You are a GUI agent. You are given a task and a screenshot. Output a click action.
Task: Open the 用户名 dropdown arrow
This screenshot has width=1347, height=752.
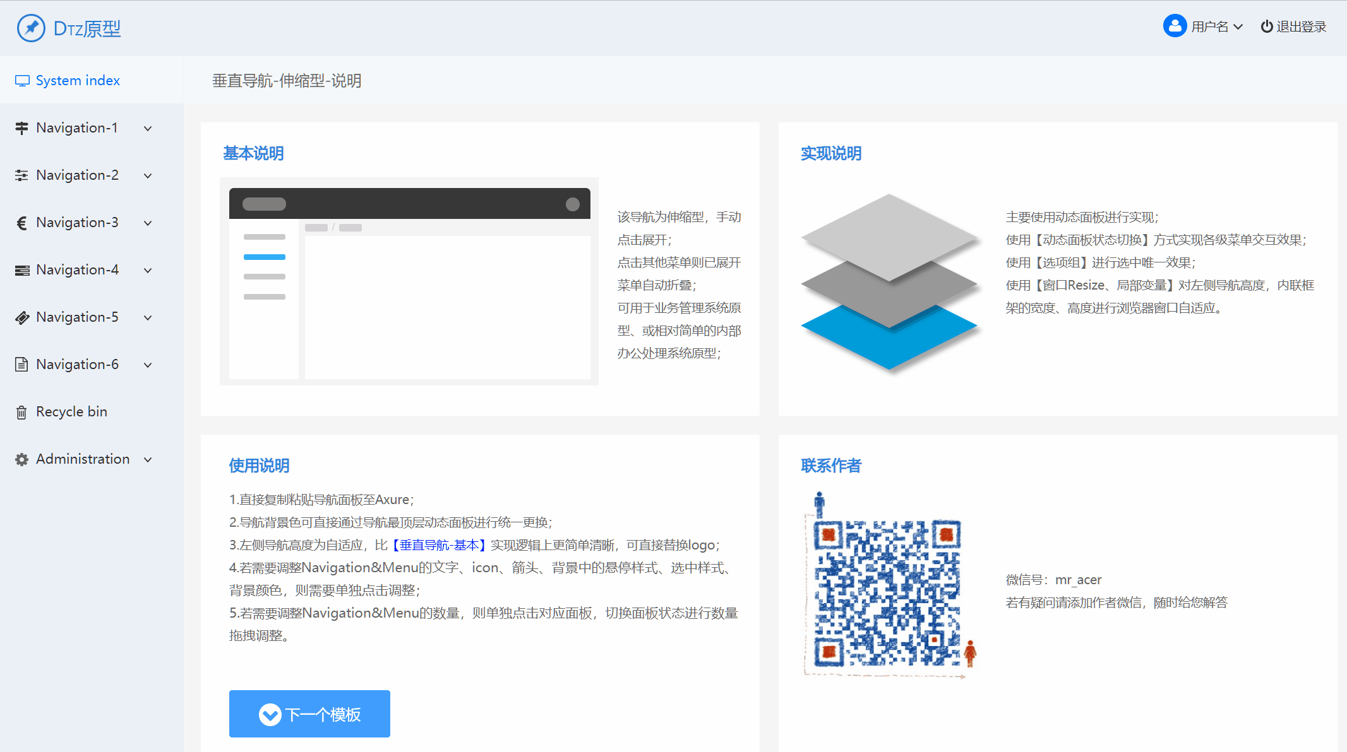click(1238, 26)
